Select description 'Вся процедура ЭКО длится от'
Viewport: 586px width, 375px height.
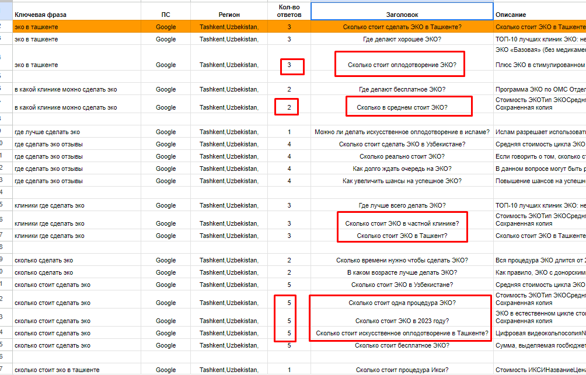pos(540,260)
